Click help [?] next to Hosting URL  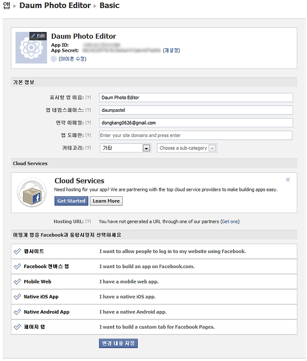click(88, 221)
